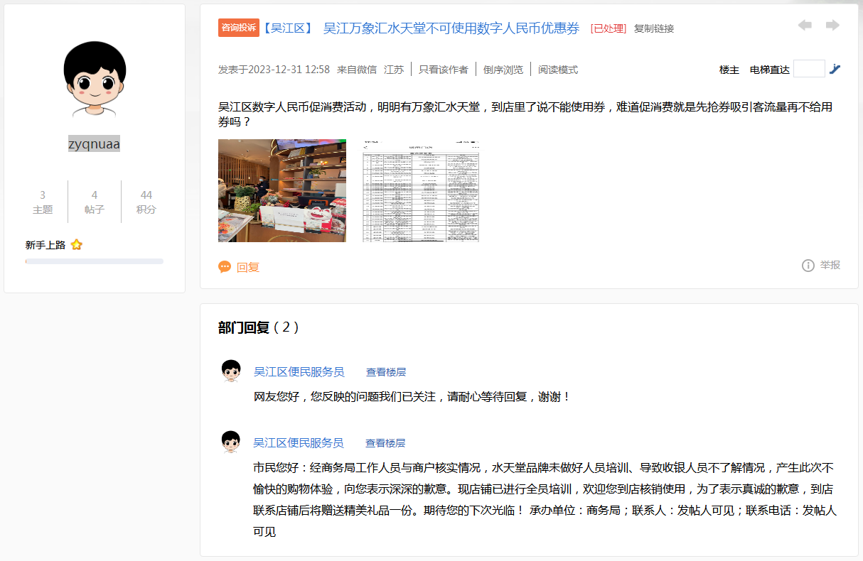This screenshot has height=561, width=863.
Task: Click the 楼主 label
Action: coord(729,70)
